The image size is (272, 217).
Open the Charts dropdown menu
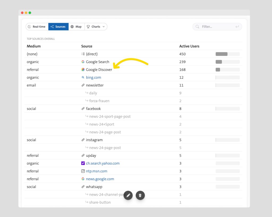(96, 27)
